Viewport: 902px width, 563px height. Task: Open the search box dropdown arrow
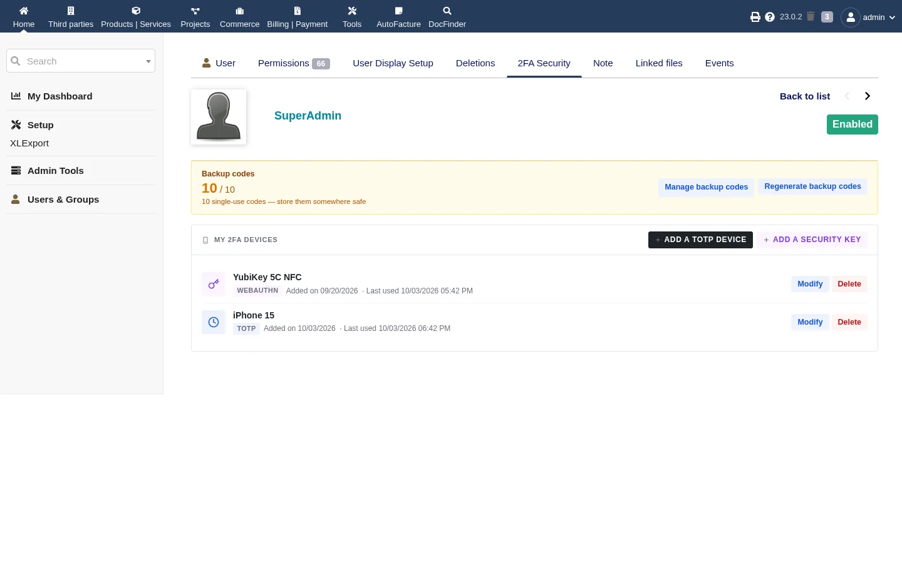tap(148, 61)
